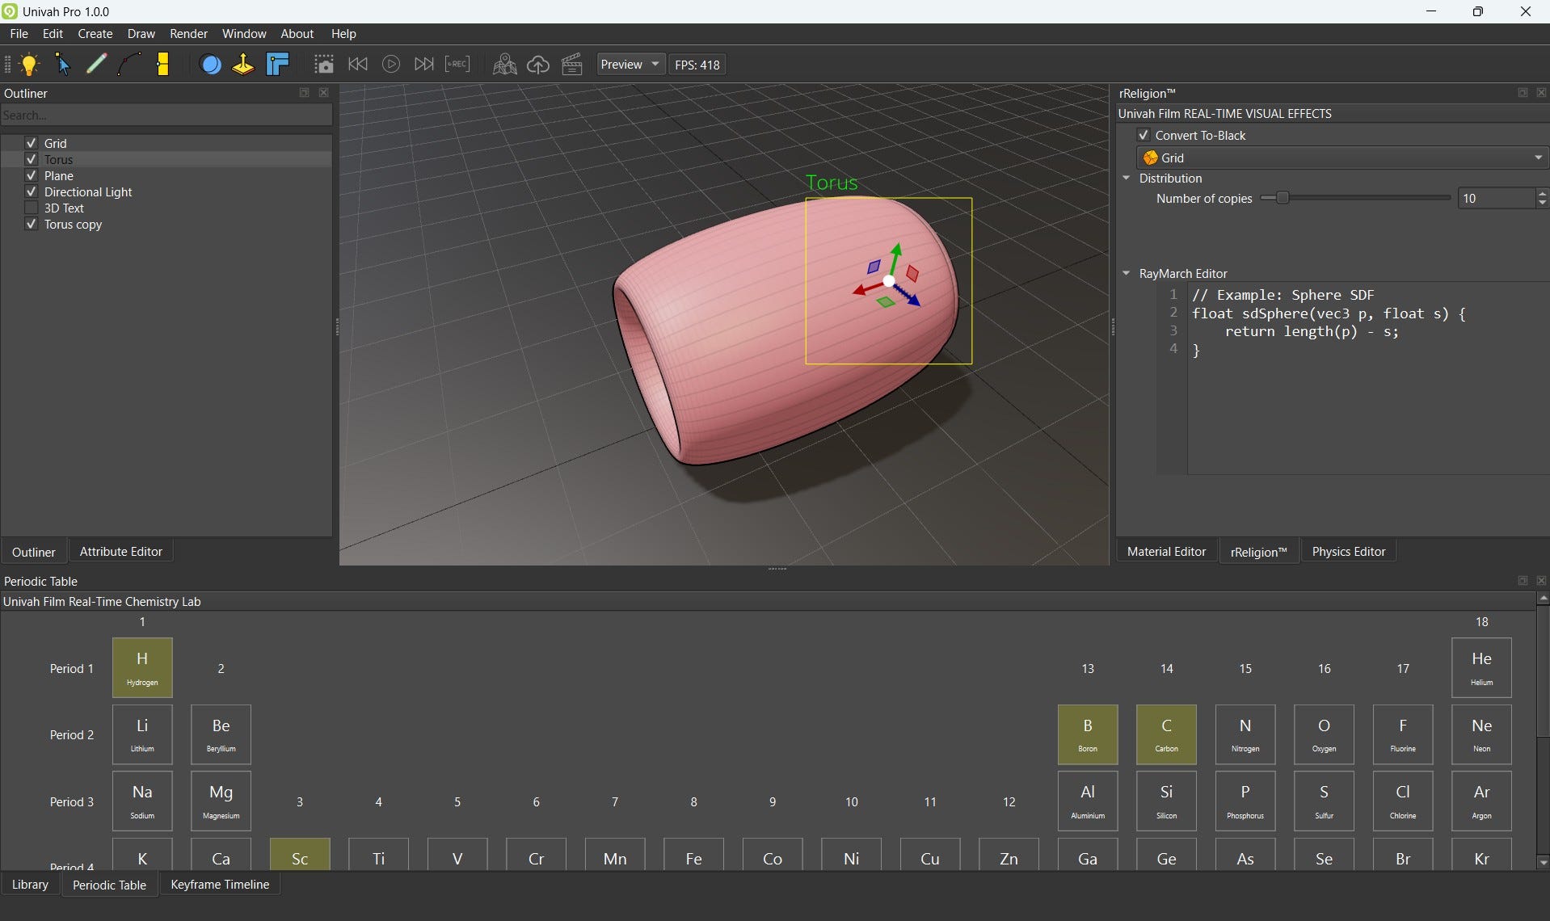Select the Oxygen element button
Image resolution: width=1550 pixels, height=921 pixels.
[x=1324, y=734]
